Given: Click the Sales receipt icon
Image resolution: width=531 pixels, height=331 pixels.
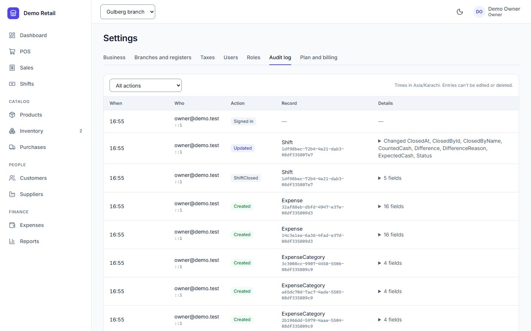Looking at the screenshot, I should point(12,68).
